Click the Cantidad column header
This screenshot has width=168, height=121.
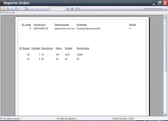(36, 48)
